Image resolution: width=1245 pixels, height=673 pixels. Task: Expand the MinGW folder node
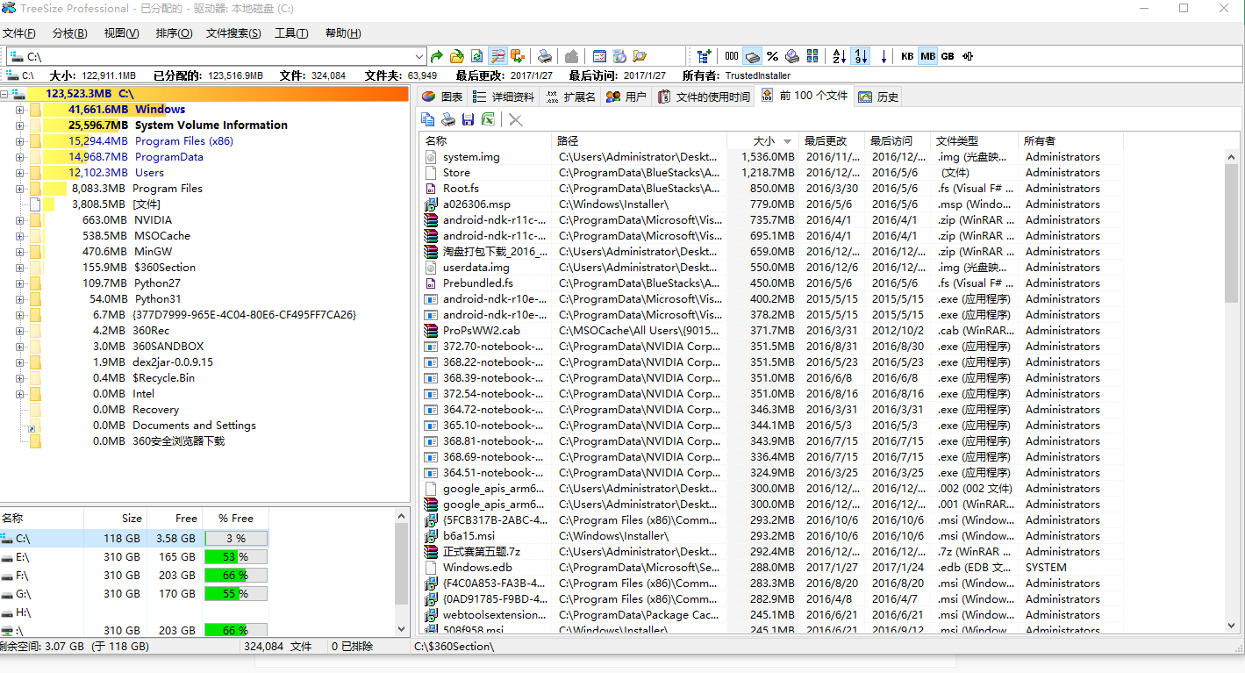coord(19,252)
